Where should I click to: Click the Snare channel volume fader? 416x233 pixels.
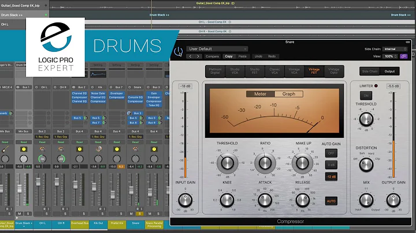131,190
